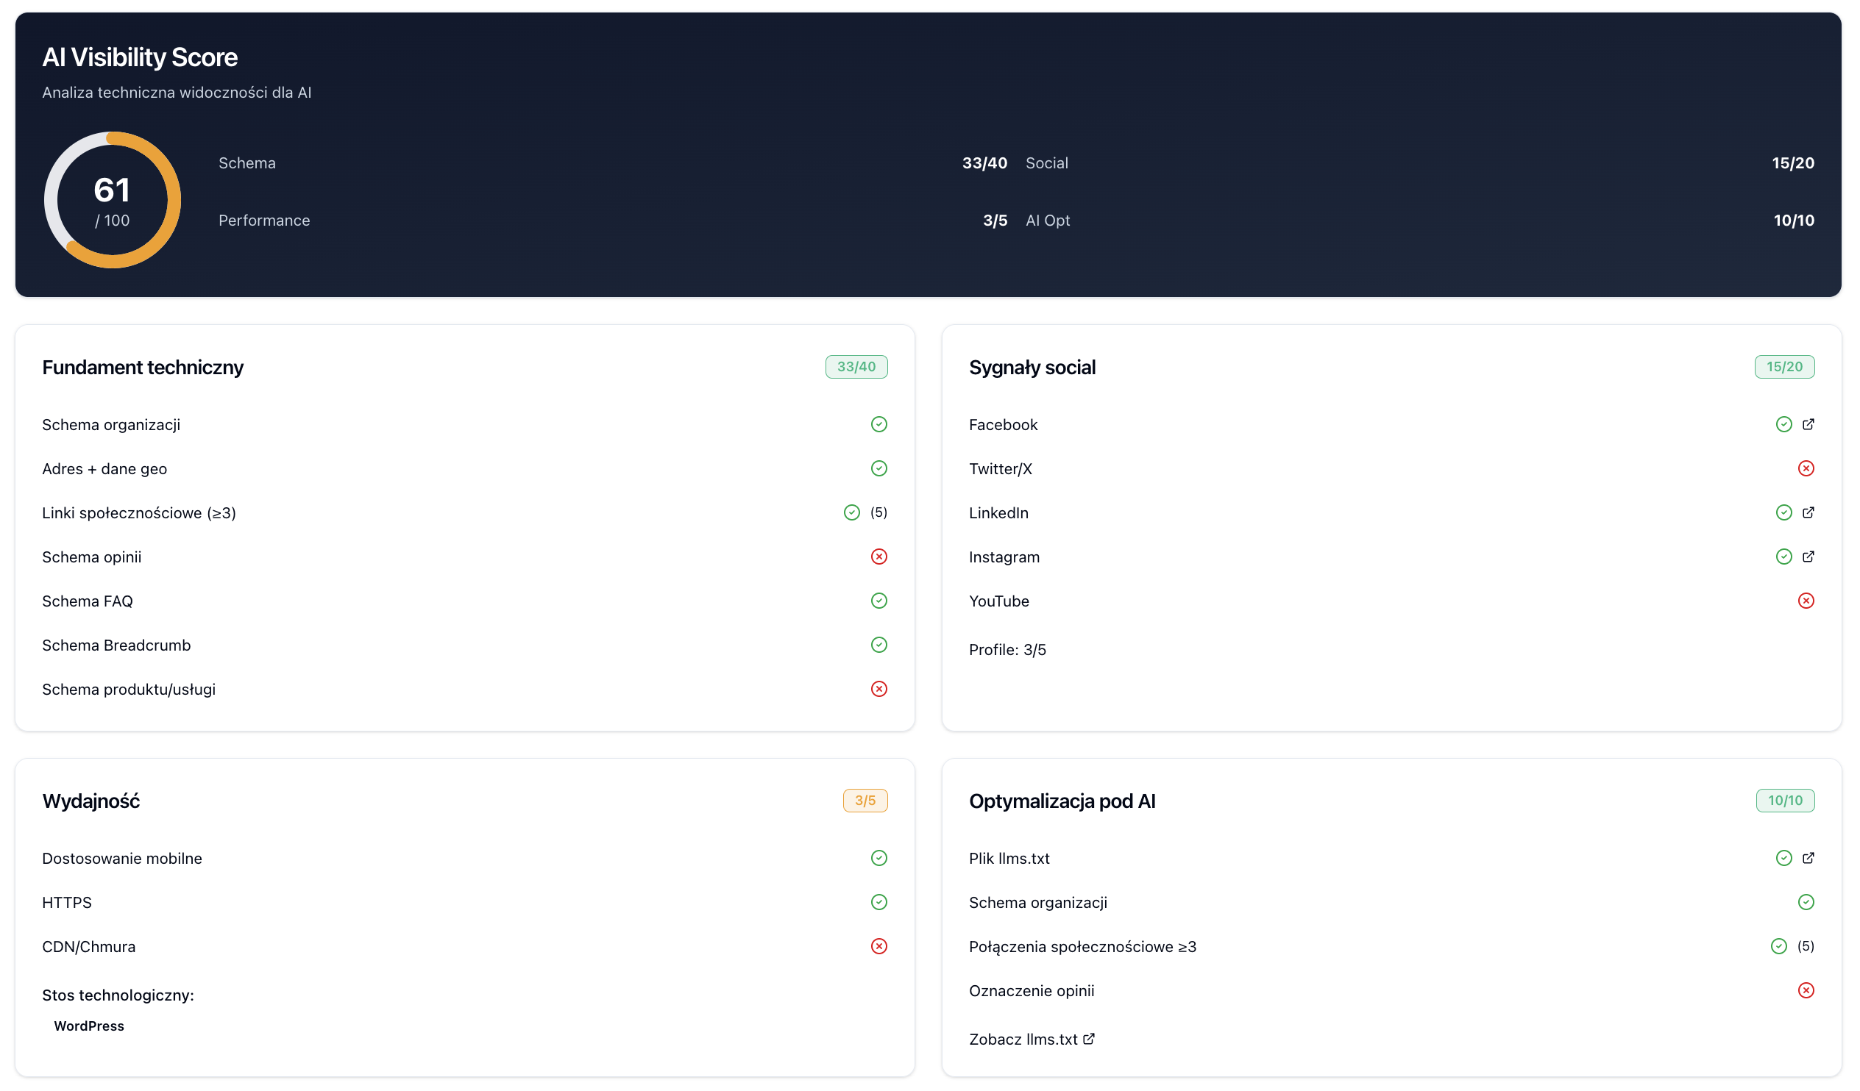Screen dimensions: 1860x1091
Task: Select the Fundament techniczny section header
Action: point(143,367)
